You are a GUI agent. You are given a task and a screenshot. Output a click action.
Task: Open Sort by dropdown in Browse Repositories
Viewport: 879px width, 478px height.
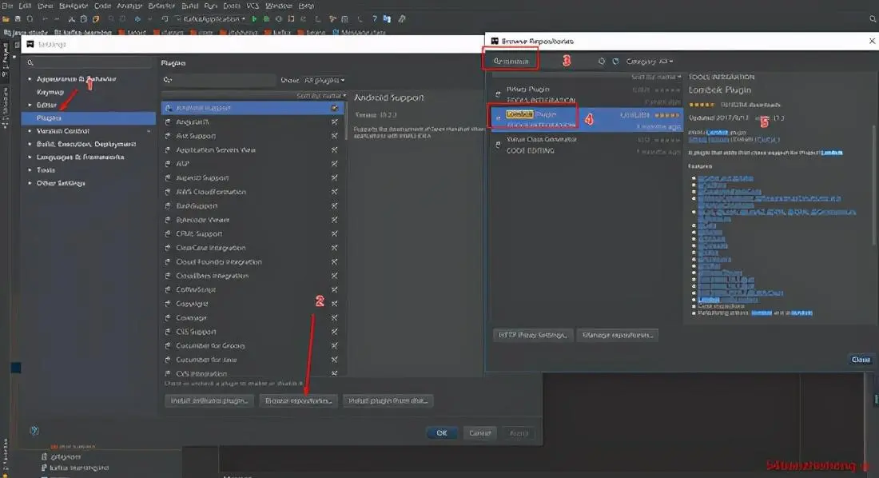[656, 77]
